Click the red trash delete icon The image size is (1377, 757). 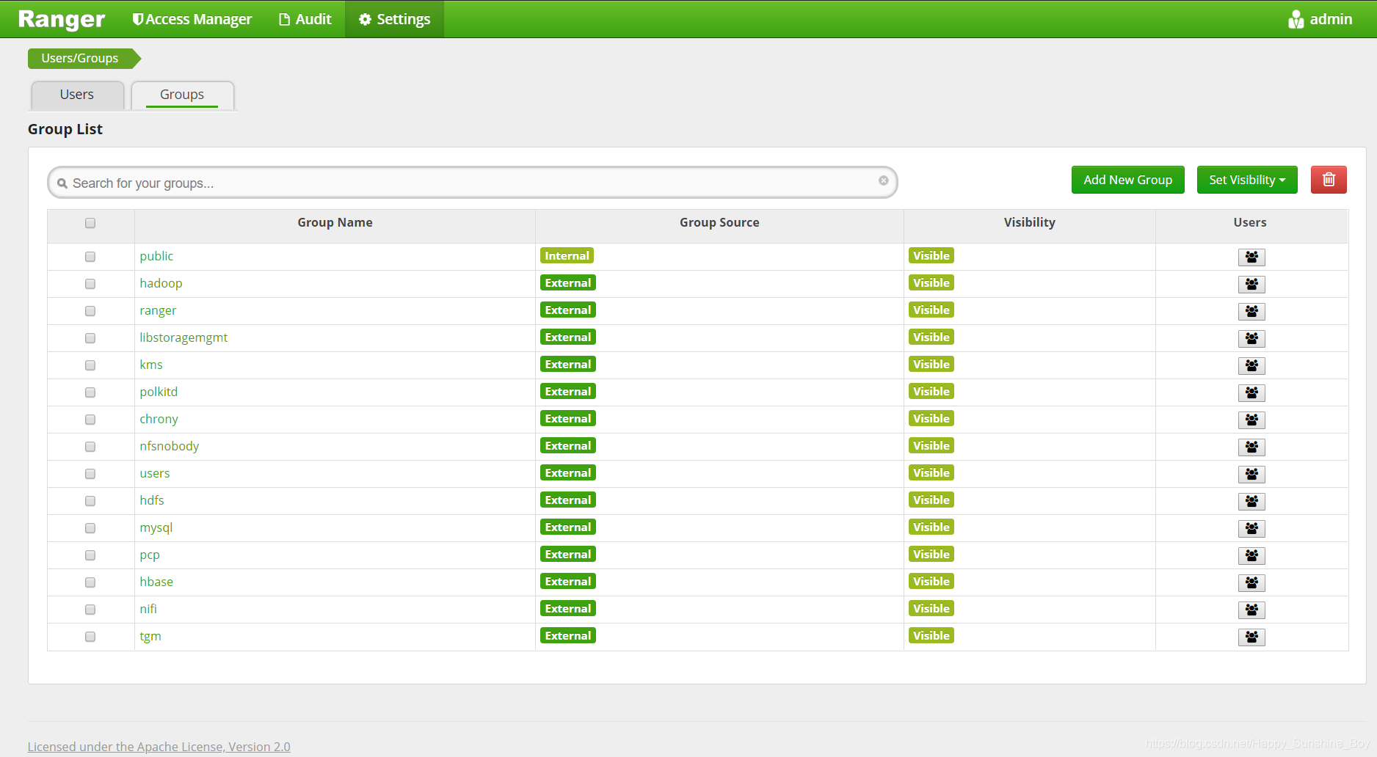coord(1328,180)
